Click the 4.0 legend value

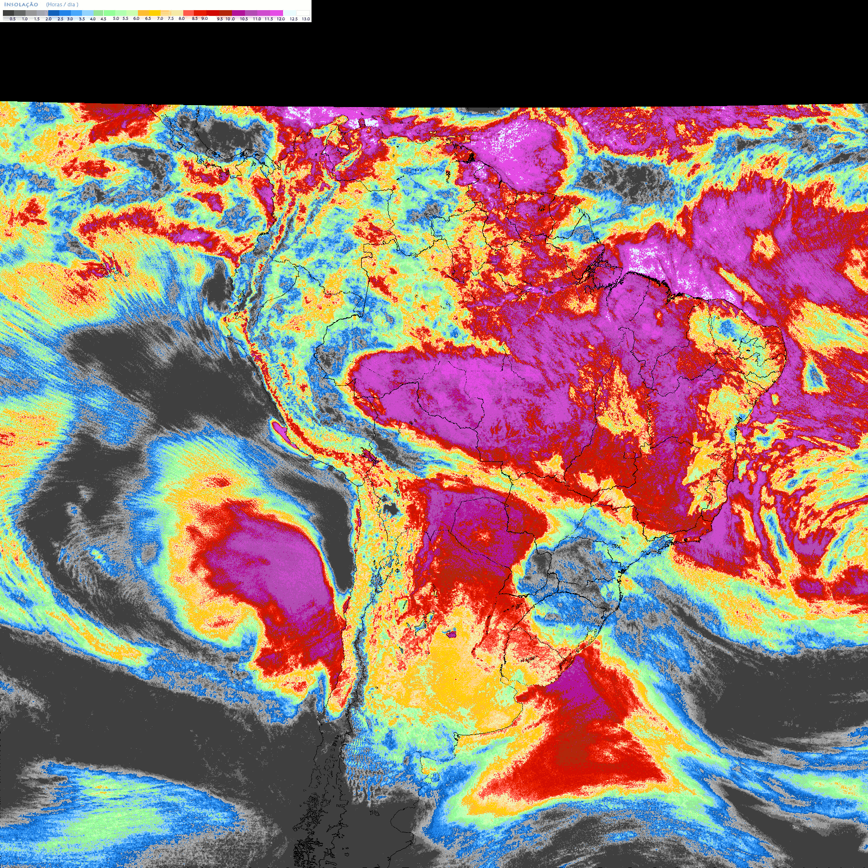coord(93,19)
